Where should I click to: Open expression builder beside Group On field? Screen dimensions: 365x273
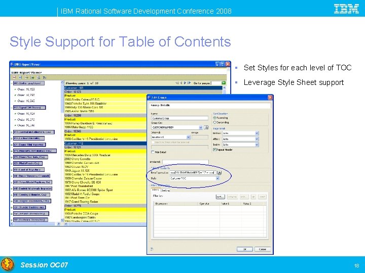206,127
